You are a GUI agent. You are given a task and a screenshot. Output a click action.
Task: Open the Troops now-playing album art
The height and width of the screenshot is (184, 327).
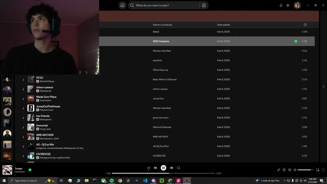point(7,170)
